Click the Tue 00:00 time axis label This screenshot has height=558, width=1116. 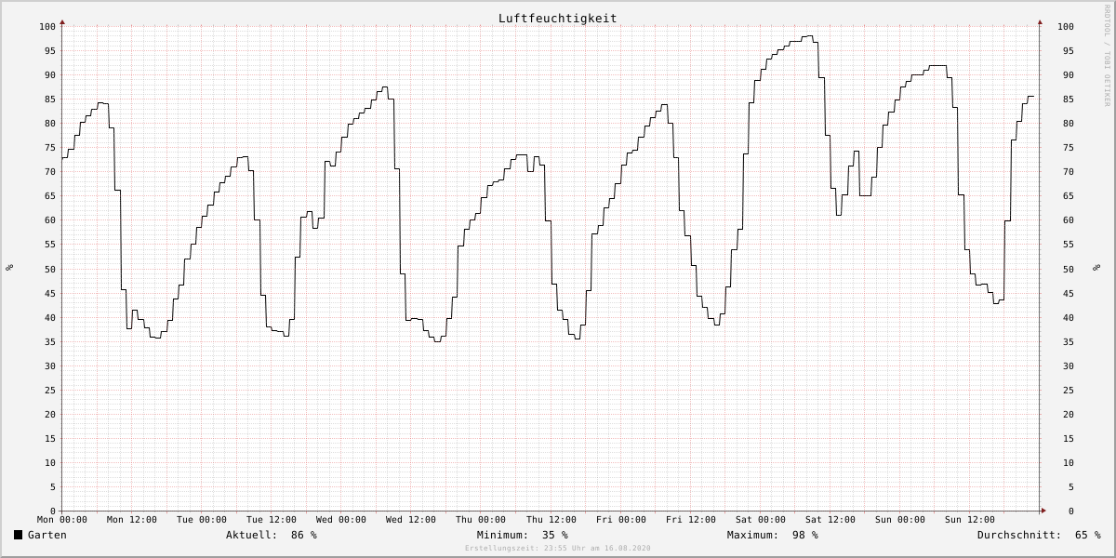[202, 520]
